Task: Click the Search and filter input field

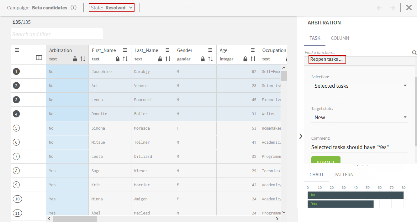Action: click(x=57, y=34)
